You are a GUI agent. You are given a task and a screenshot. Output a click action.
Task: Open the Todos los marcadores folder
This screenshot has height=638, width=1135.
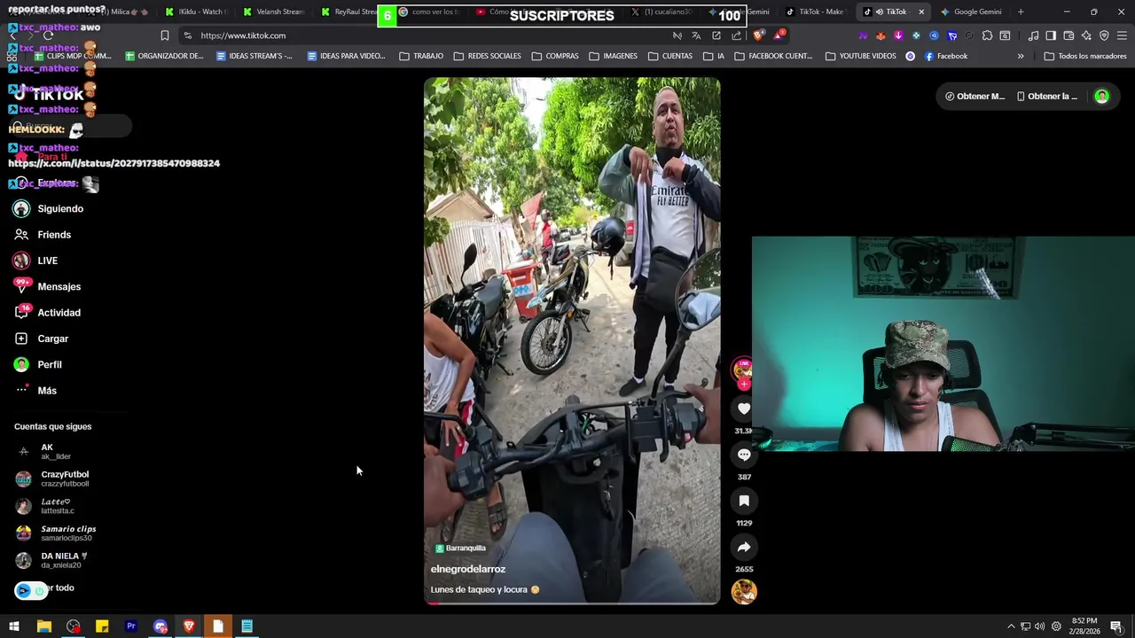[1084, 56]
